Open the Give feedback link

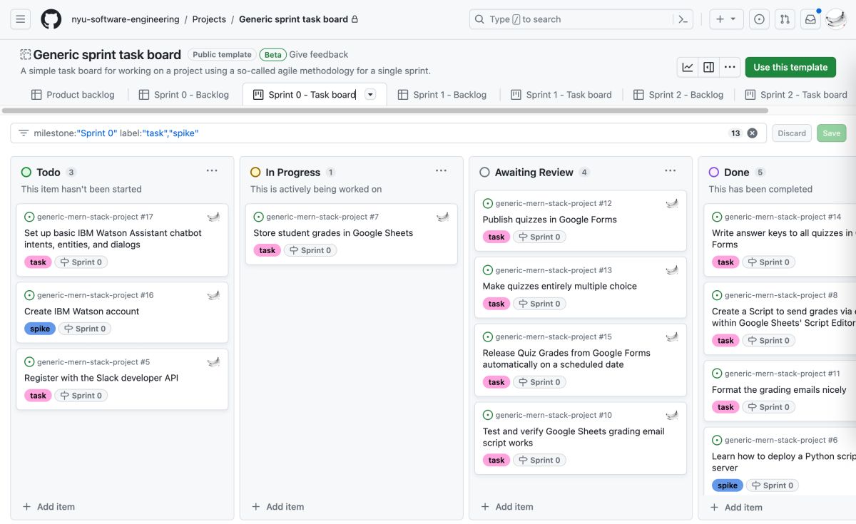pyautogui.click(x=319, y=54)
